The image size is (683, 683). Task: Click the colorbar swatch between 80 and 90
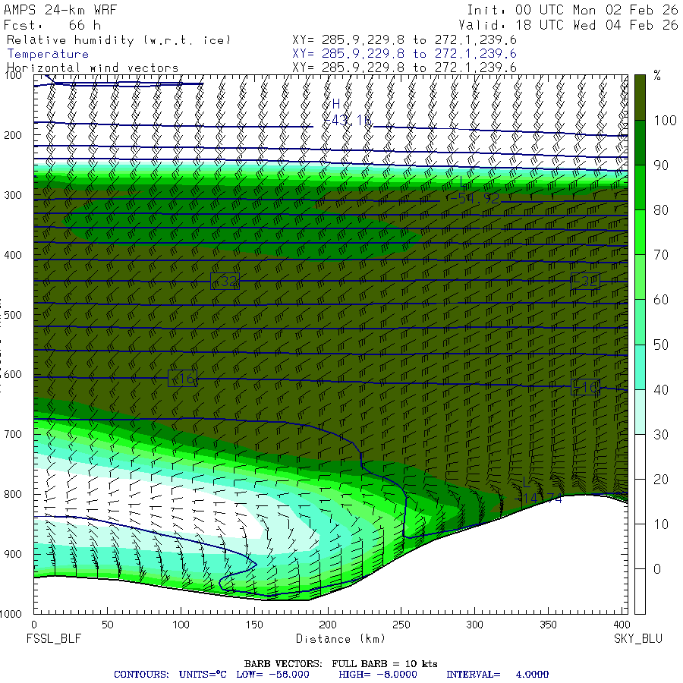point(640,187)
